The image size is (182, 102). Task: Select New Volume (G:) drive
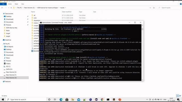pyautogui.click(x=11, y=78)
